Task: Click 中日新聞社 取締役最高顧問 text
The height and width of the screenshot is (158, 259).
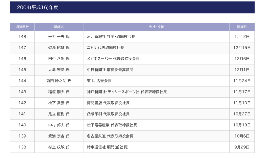Action: 110,70
